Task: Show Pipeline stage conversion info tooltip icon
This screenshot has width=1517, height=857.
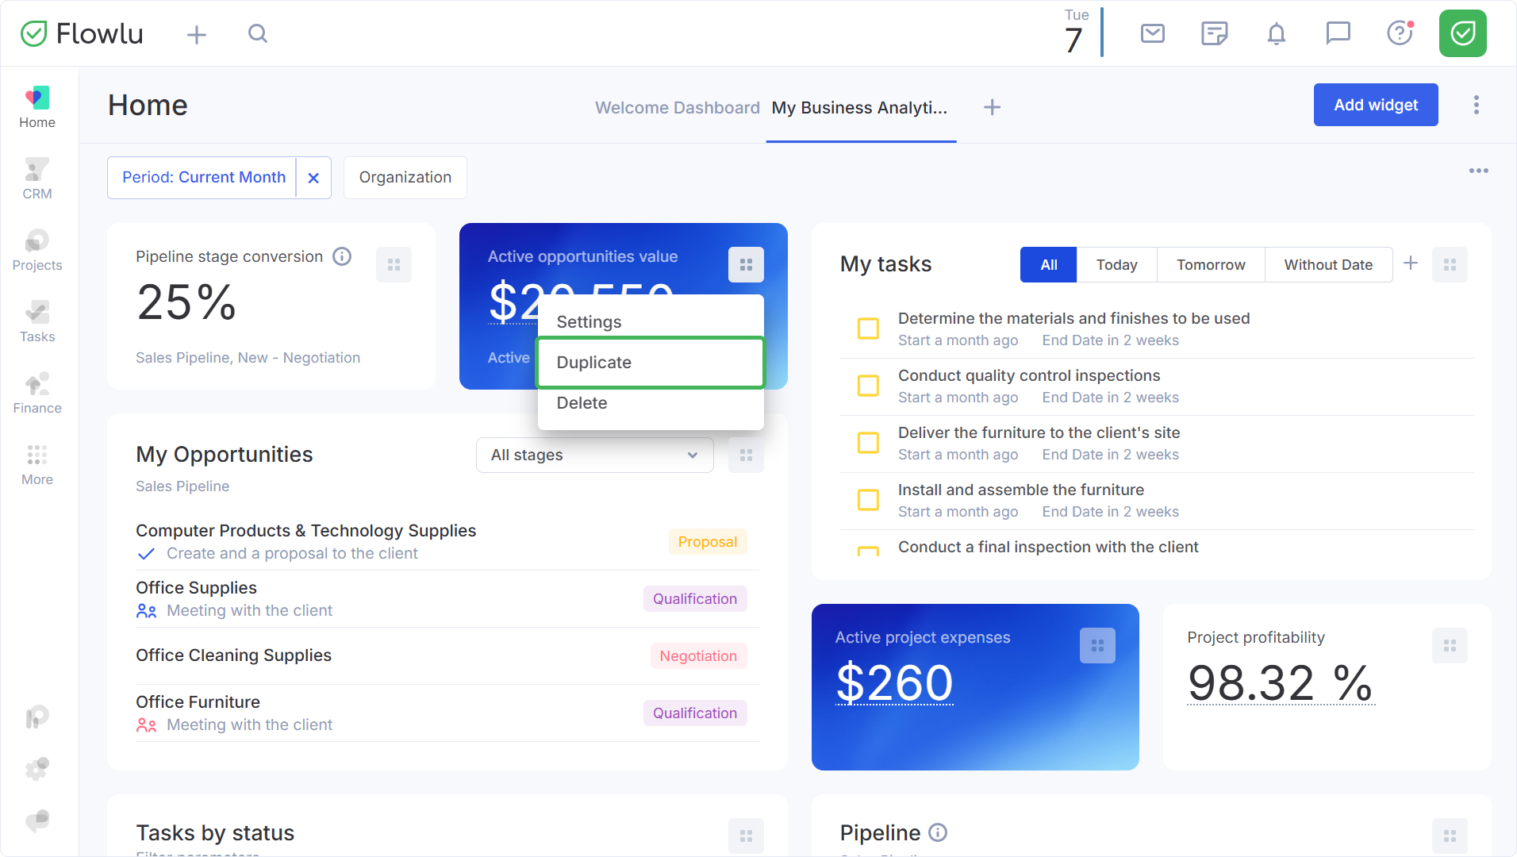Action: tap(342, 256)
